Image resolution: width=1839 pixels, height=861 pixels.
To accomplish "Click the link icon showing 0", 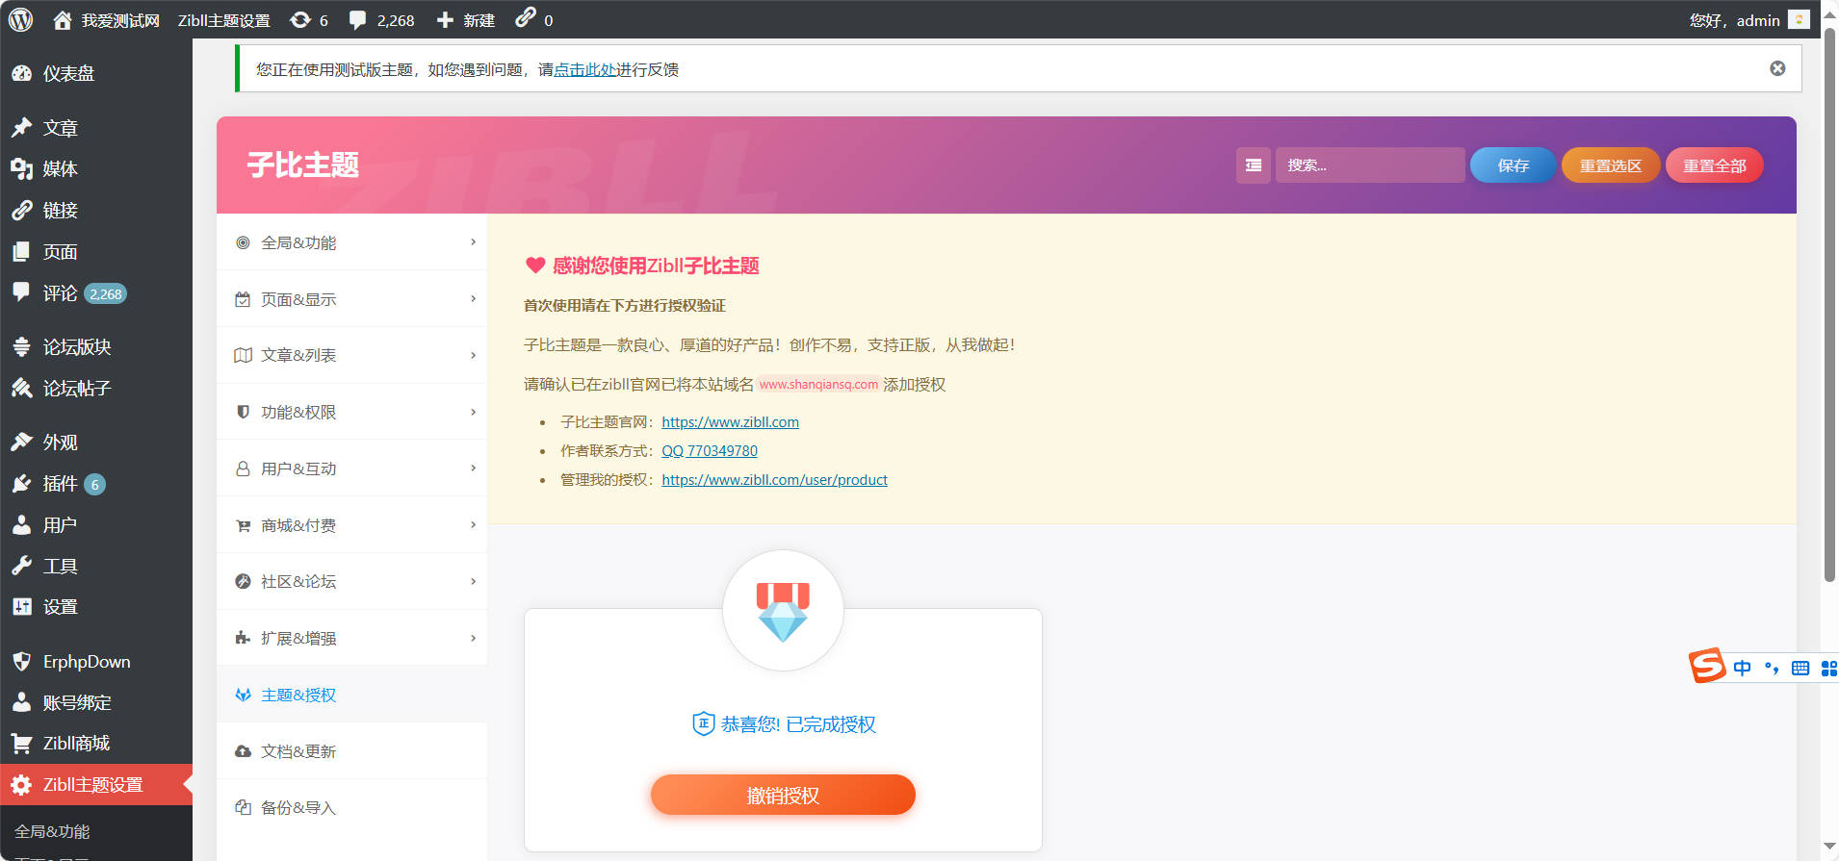I will (x=525, y=18).
